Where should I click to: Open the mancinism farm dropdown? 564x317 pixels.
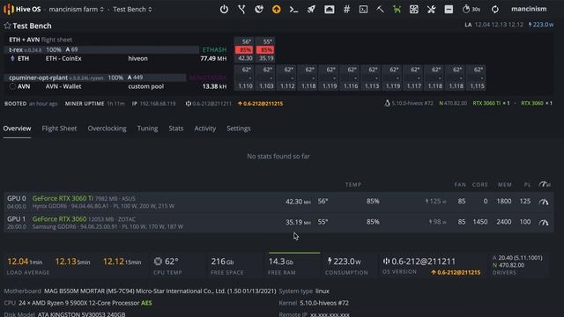click(x=77, y=9)
